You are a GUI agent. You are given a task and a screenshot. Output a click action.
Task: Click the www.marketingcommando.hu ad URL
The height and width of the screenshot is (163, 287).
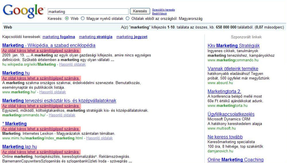tap(233, 60)
